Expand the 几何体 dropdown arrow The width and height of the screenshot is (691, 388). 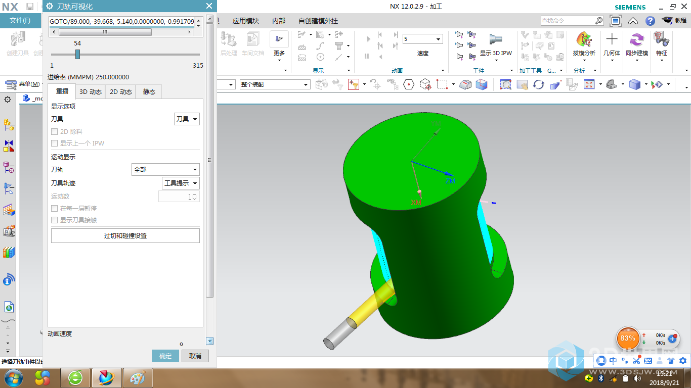coord(612,61)
